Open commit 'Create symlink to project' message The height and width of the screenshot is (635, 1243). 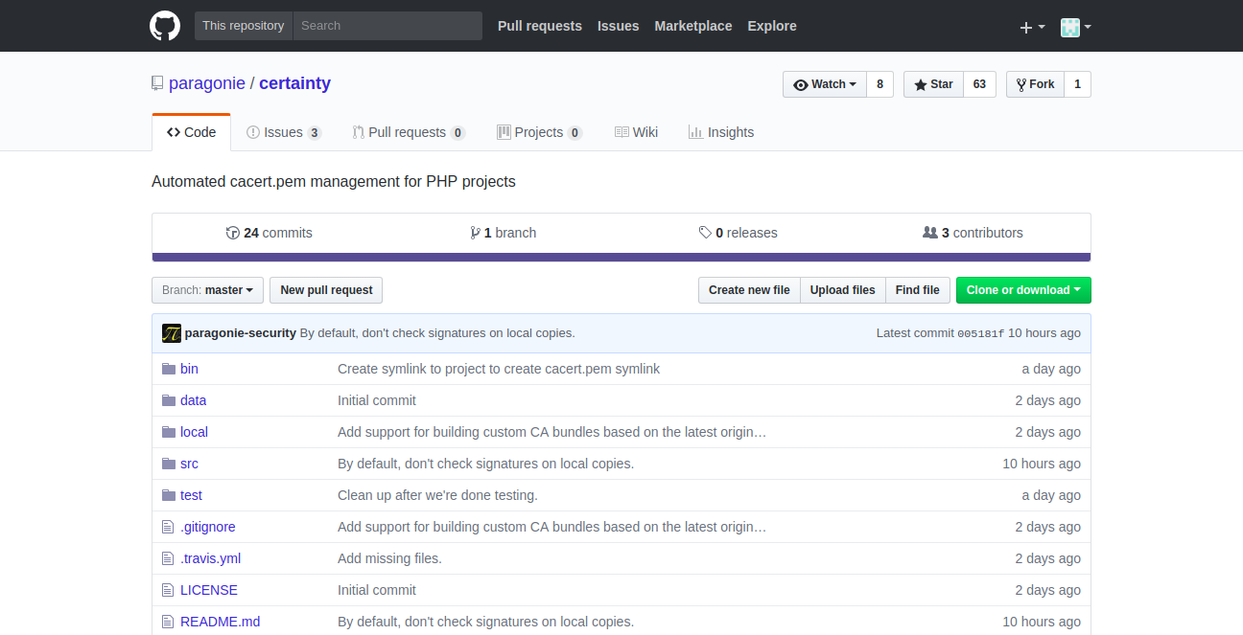(499, 369)
